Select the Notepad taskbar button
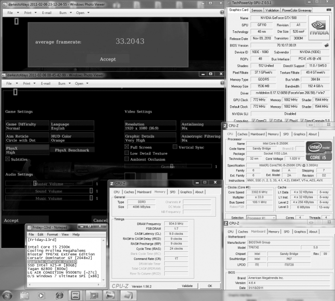This screenshot has height=301, width=335. (x=128, y=295)
